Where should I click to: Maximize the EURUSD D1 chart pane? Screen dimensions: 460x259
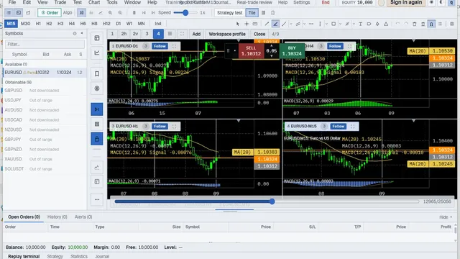coord(174,46)
